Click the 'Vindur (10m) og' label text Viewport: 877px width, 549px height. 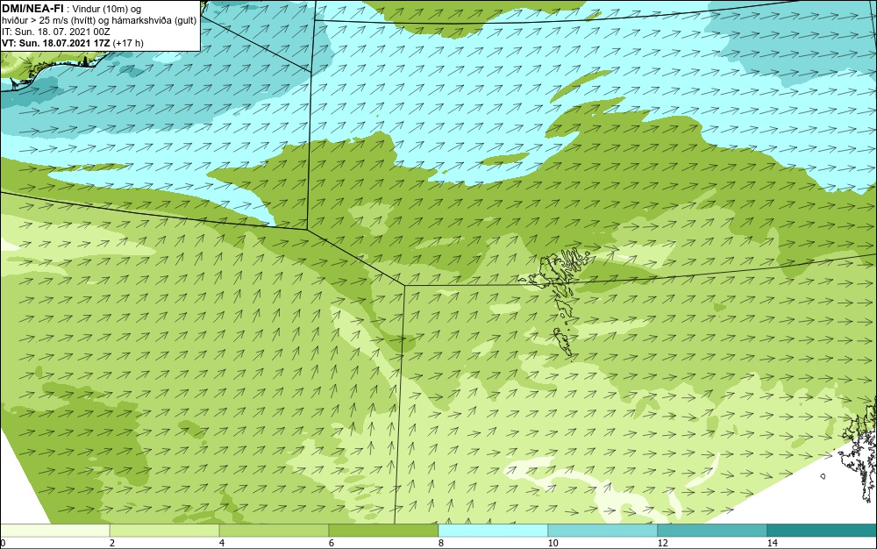tap(107, 10)
